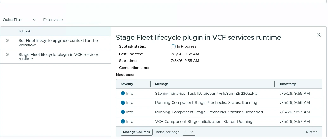328x139 pixels.
Task: Sort by the Timestamp column header
Action: 288,84
